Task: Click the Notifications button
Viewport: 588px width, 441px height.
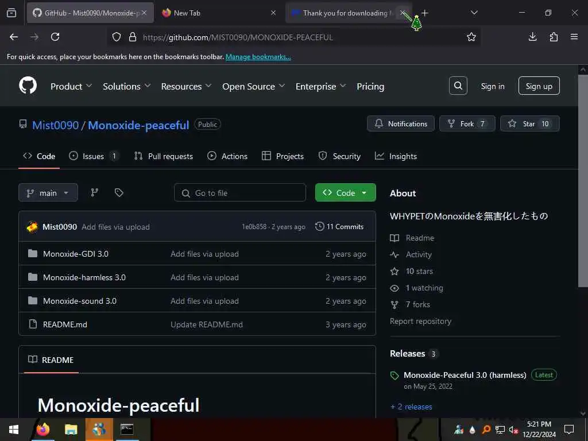Action: (x=400, y=123)
